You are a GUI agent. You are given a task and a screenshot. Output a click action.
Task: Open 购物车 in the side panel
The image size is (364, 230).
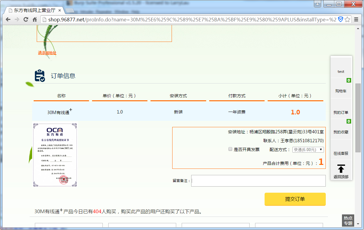point(341,91)
